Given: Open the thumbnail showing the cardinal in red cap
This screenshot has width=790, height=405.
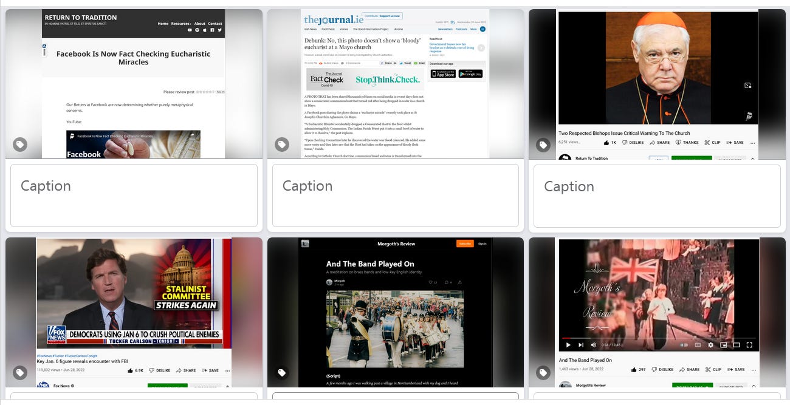Looking at the screenshot, I should (x=657, y=84).
